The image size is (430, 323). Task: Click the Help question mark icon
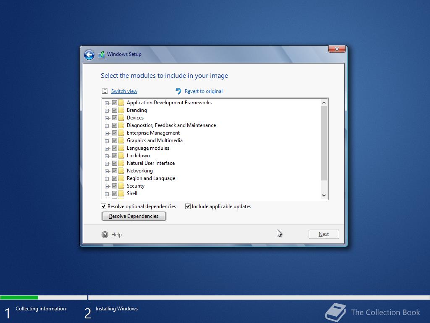pos(105,235)
